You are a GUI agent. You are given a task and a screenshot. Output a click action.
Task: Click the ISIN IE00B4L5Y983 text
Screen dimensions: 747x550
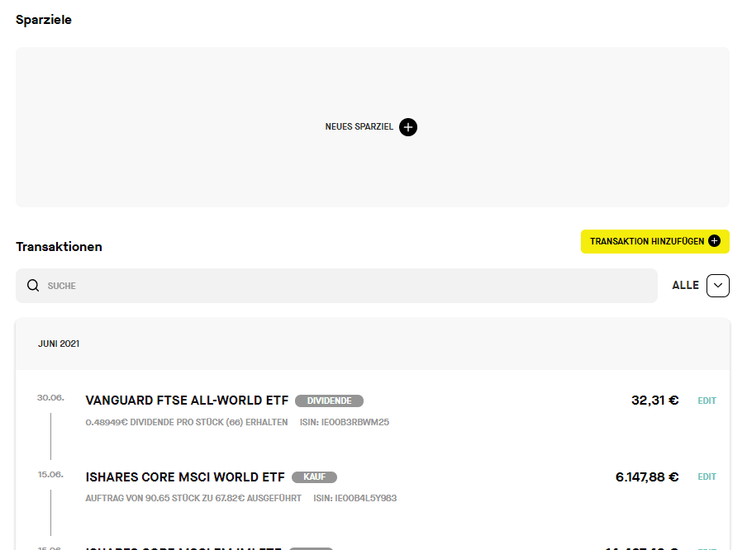tap(355, 498)
